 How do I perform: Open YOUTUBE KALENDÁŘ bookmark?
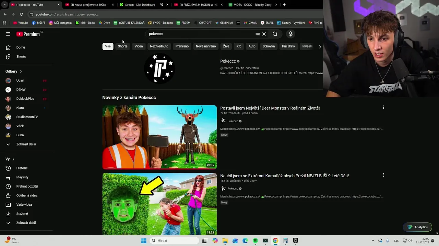tap(129, 23)
